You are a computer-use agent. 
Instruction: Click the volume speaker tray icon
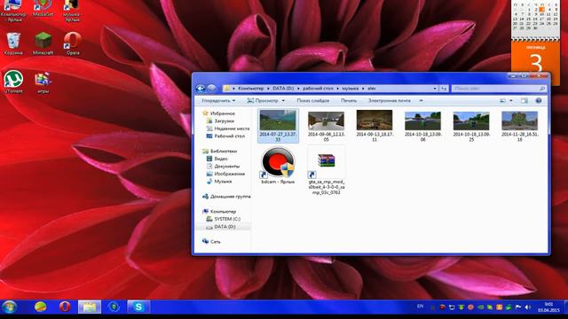coord(528,307)
